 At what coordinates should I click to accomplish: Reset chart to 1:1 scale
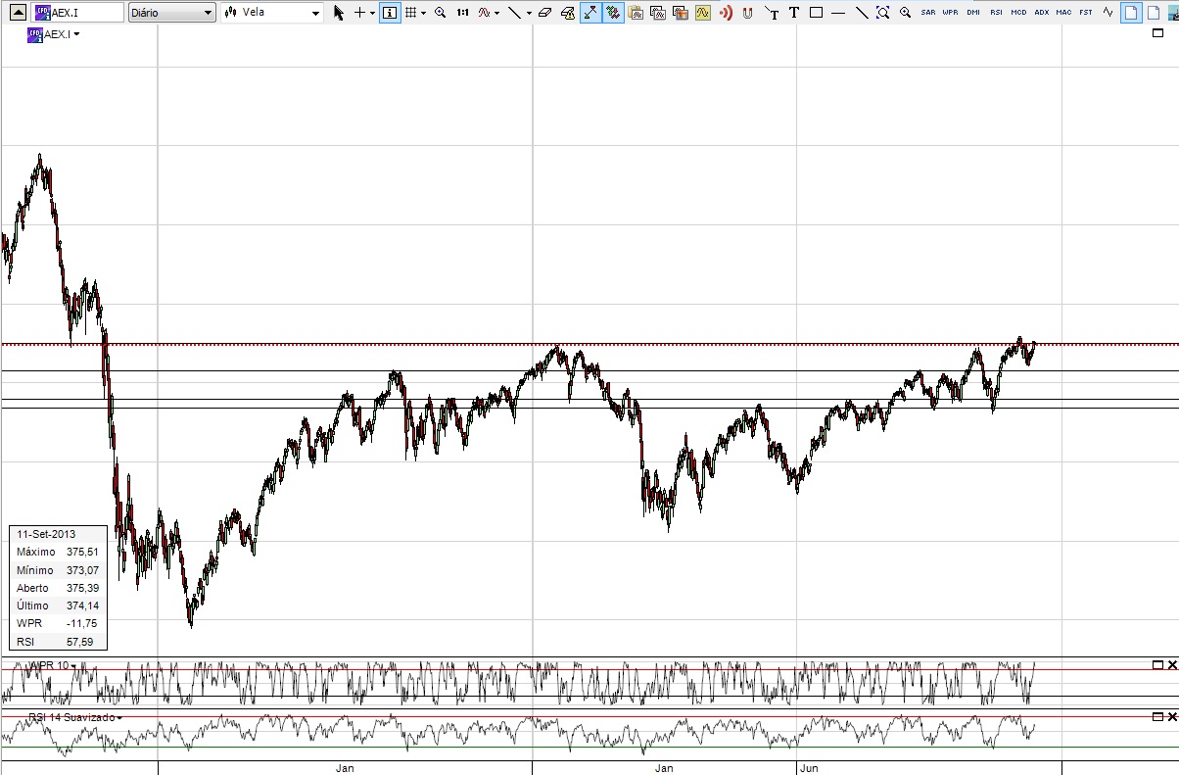pyautogui.click(x=462, y=13)
